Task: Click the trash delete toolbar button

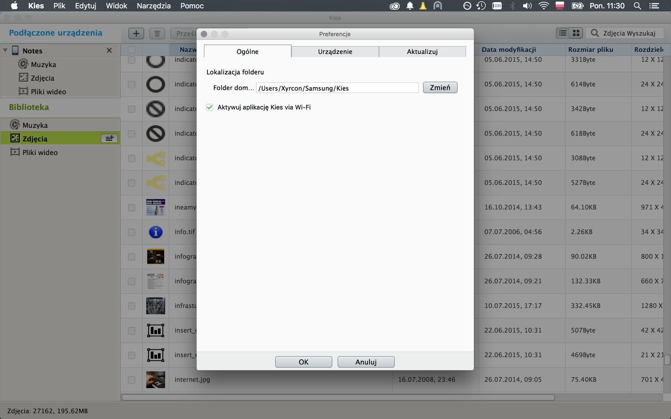Action: [157, 34]
